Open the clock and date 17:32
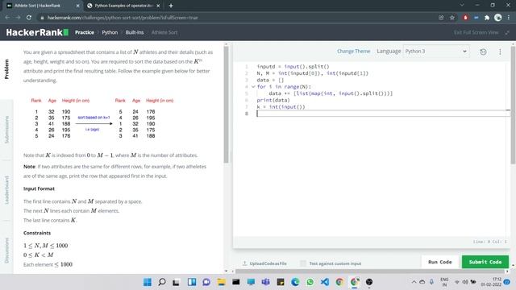This screenshot has width=516, height=290. 491,282
